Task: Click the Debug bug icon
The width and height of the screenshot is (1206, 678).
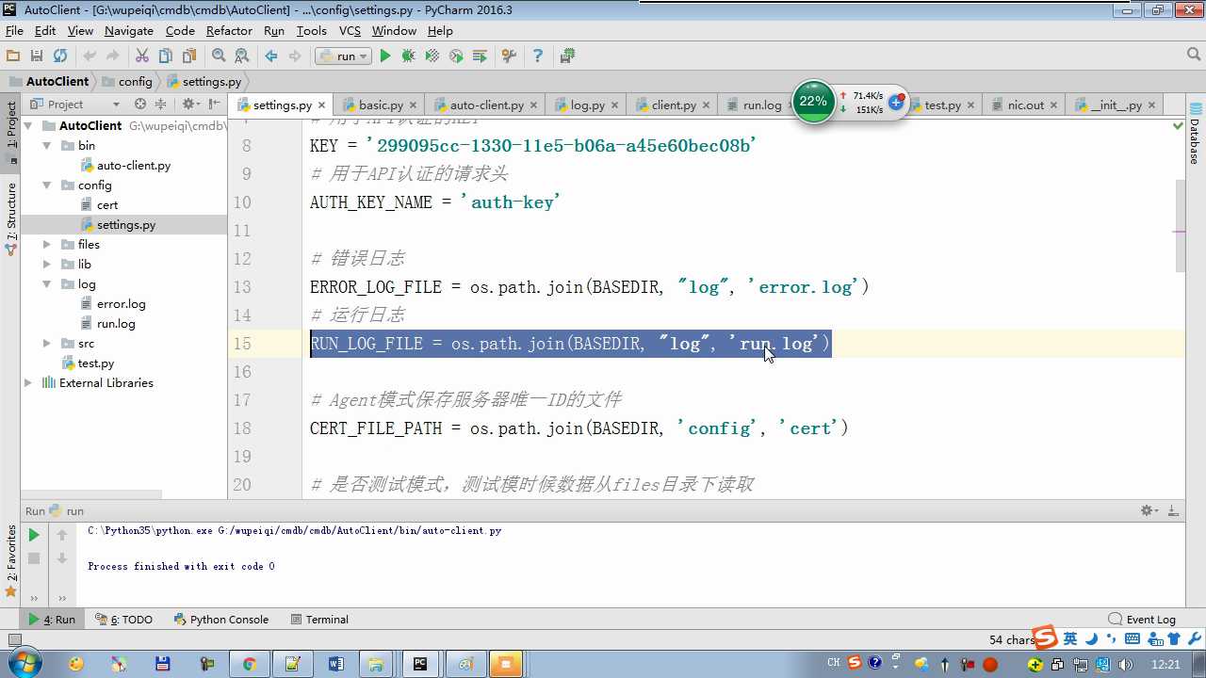Action: tap(408, 56)
